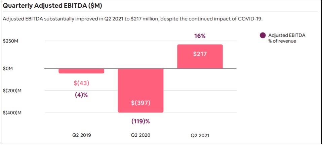Select the Q2 2020 $(397) bar
Image resolution: width=323 pixels, height=145 pixels.
click(x=140, y=90)
